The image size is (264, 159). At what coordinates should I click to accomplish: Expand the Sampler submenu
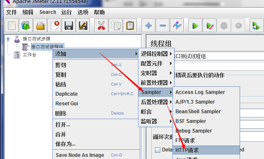[x=156, y=92]
